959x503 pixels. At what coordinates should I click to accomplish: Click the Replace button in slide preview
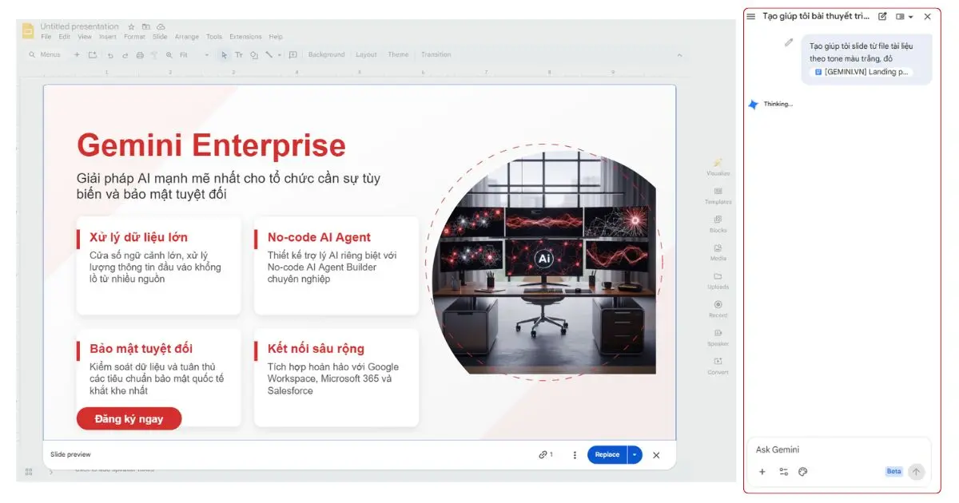coord(607,454)
